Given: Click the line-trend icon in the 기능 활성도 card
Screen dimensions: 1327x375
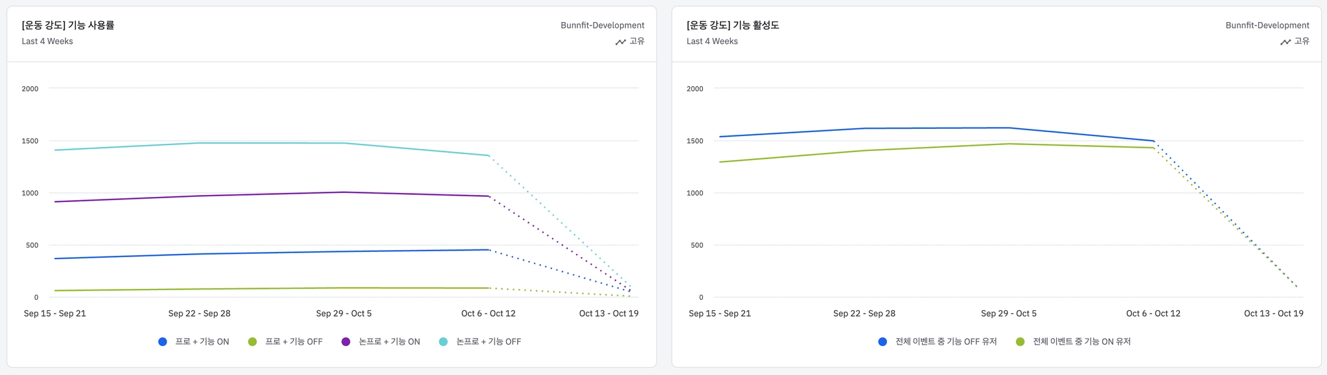Looking at the screenshot, I should pos(1285,41).
